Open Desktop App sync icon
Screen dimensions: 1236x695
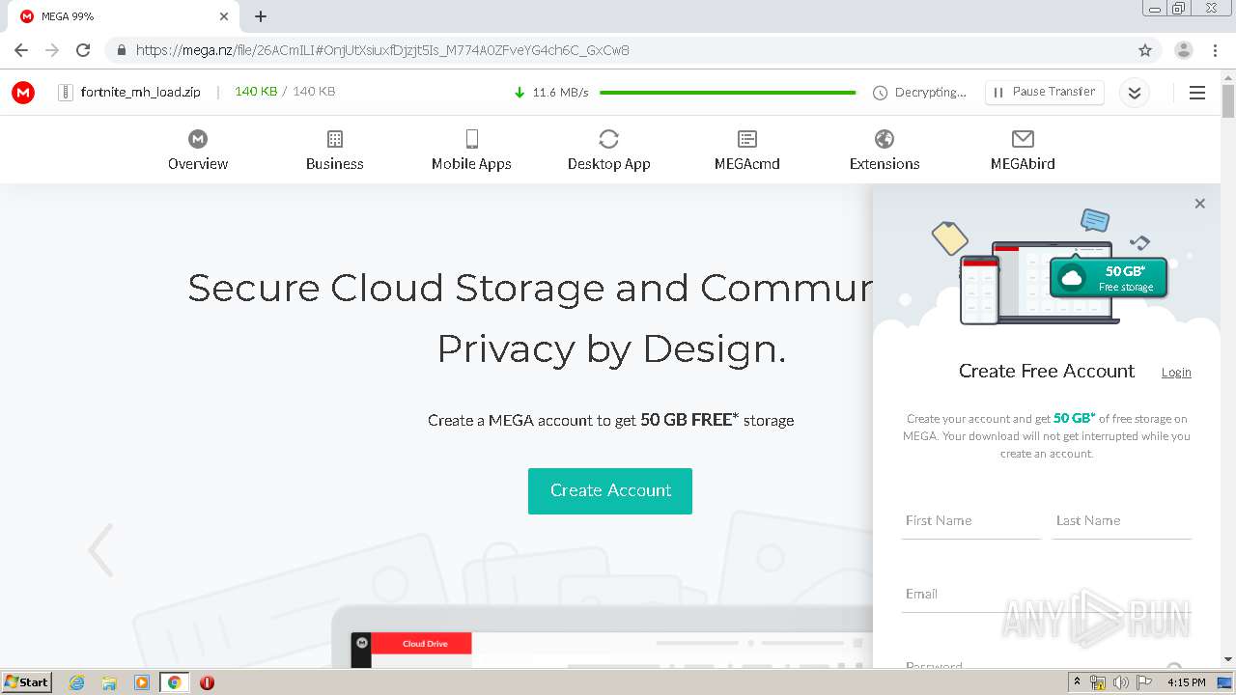coord(608,139)
